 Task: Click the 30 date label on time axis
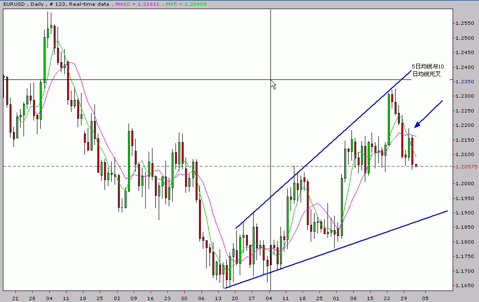(x=184, y=298)
